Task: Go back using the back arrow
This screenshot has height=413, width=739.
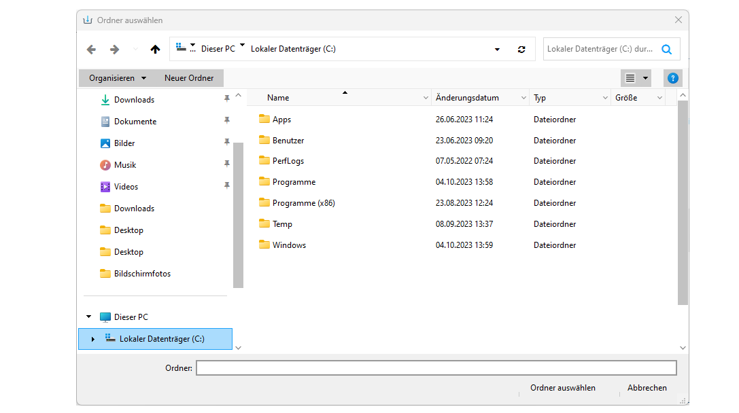Action: (91, 50)
